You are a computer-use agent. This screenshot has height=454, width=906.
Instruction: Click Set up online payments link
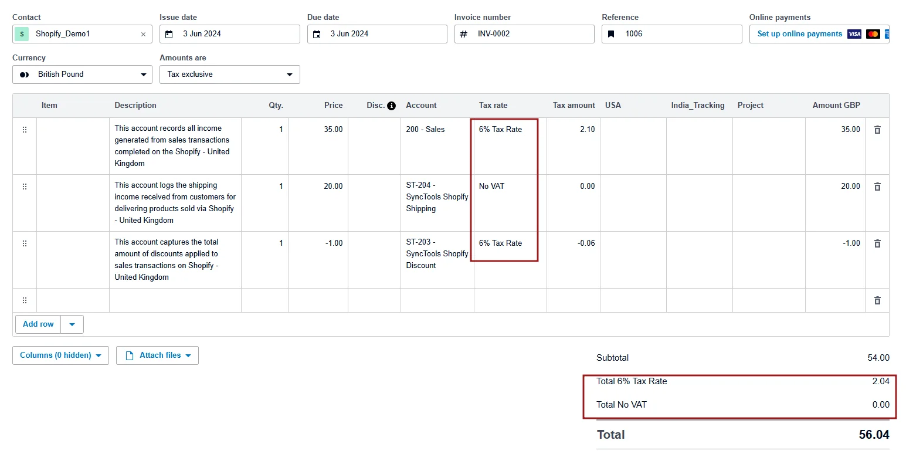[x=799, y=34]
